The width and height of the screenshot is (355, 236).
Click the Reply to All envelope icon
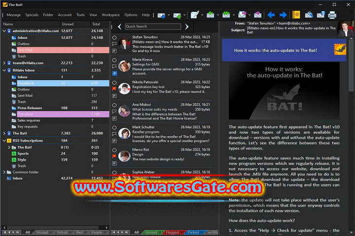[226, 15]
